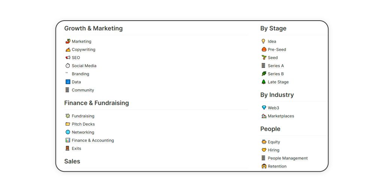Image resolution: width=384 pixels, height=192 pixels.
Task: Open the Copywriting page
Action: tap(84, 49)
